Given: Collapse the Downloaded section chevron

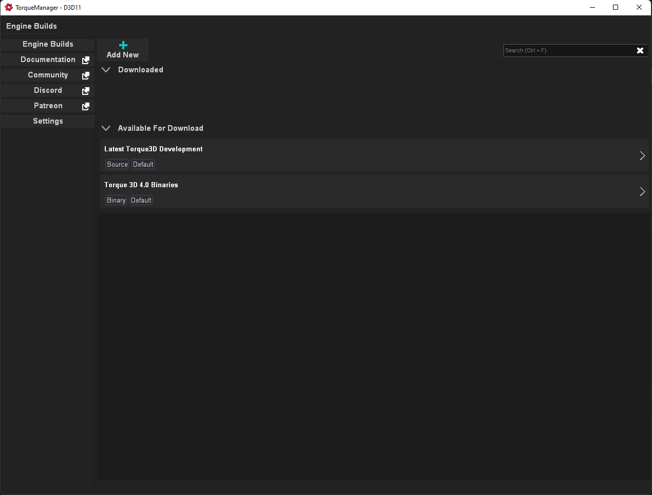Looking at the screenshot, I should [x=106, y=70].
